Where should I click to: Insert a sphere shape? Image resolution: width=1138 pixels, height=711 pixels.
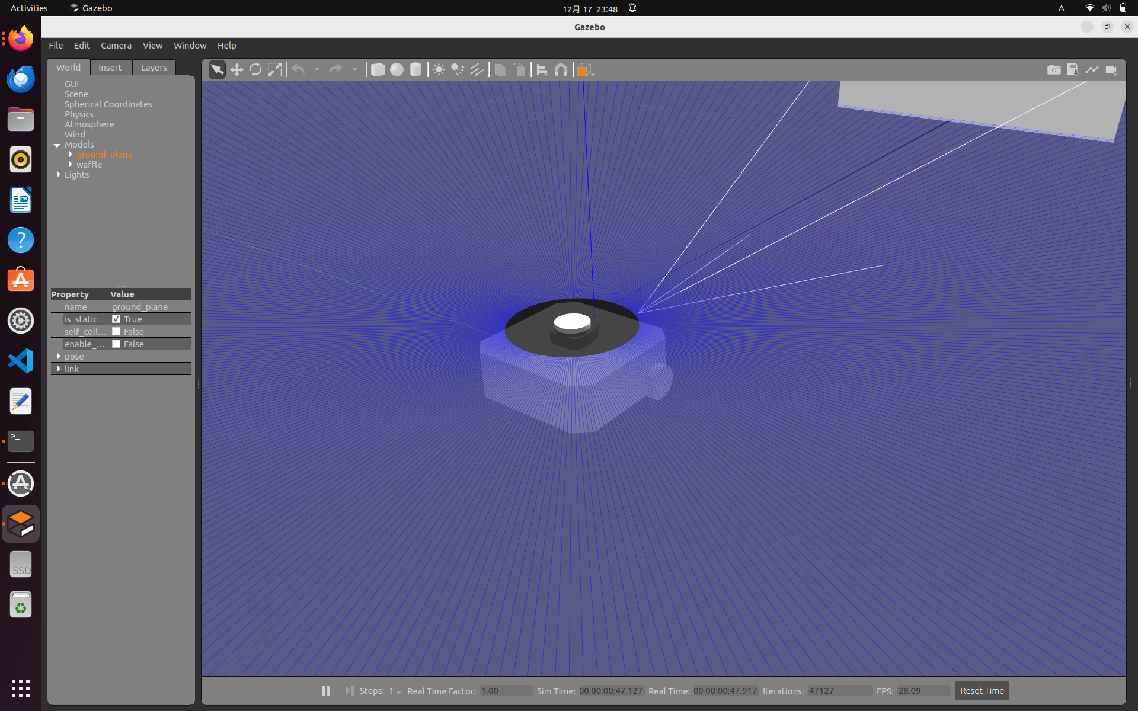click(x=397, y=70)
